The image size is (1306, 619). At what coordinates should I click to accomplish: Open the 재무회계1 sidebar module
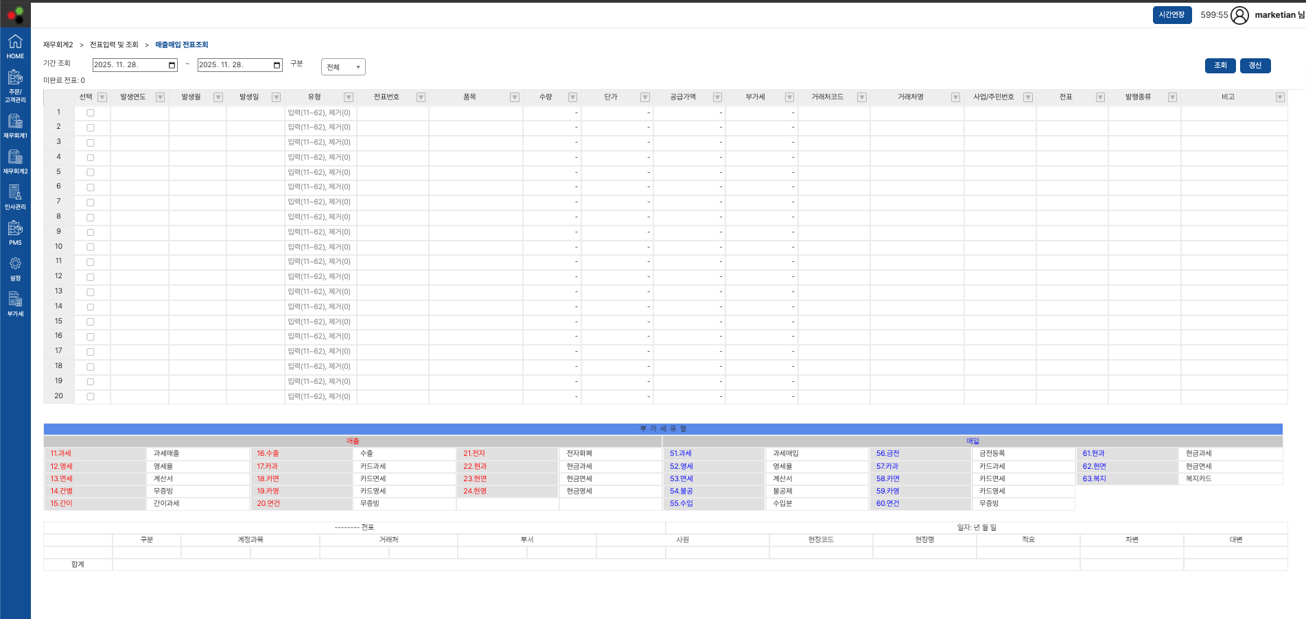[15, 126]
